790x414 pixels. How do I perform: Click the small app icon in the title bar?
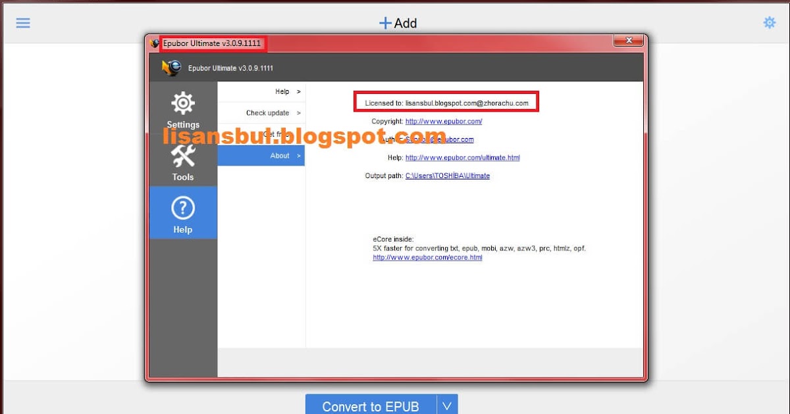pos(155,43)
